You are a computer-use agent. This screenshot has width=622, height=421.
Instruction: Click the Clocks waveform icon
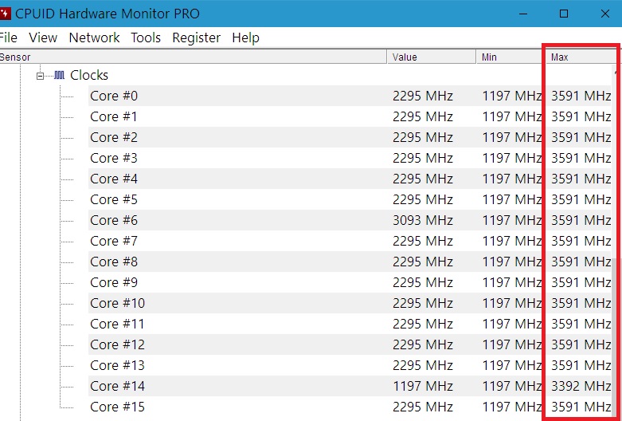click(x=59, y=75)
